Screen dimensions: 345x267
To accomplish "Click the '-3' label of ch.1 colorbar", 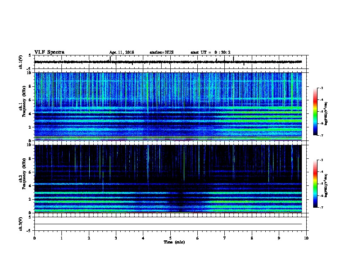I will coord(321,88).
